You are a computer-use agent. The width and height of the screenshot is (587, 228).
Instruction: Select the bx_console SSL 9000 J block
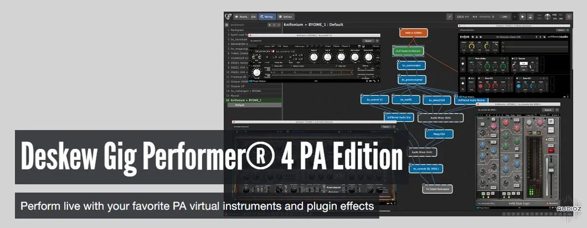click(426, 168)
